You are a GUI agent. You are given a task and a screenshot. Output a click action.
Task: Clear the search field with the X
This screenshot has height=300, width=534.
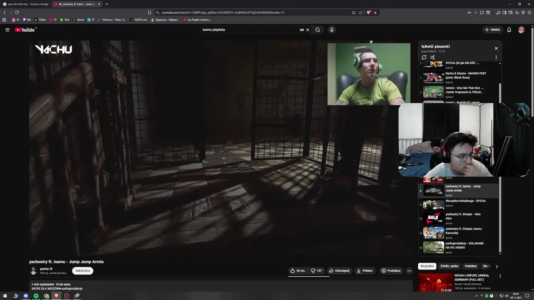[x=308, y=30]
